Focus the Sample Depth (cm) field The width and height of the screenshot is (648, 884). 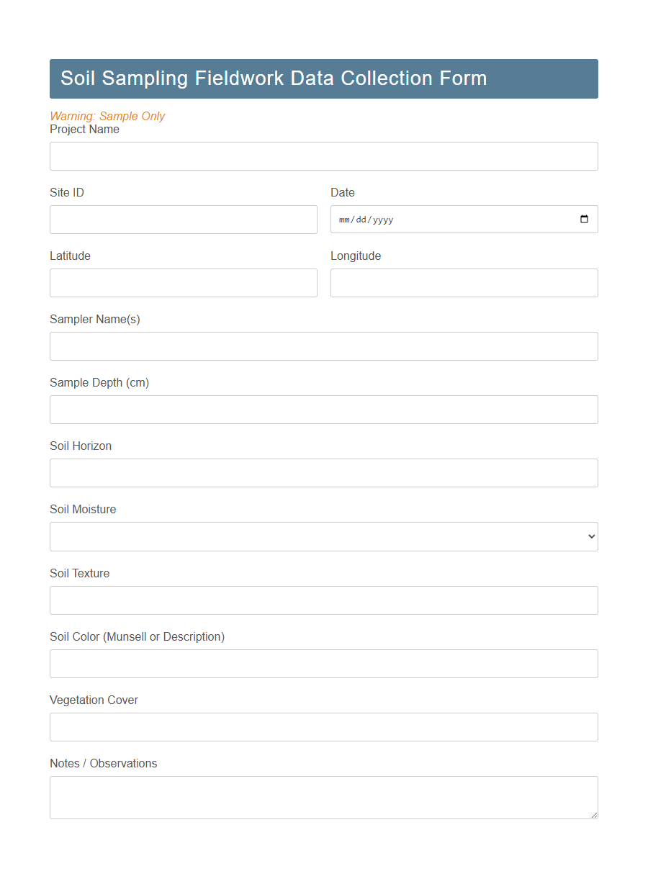(x=324, y=410)
